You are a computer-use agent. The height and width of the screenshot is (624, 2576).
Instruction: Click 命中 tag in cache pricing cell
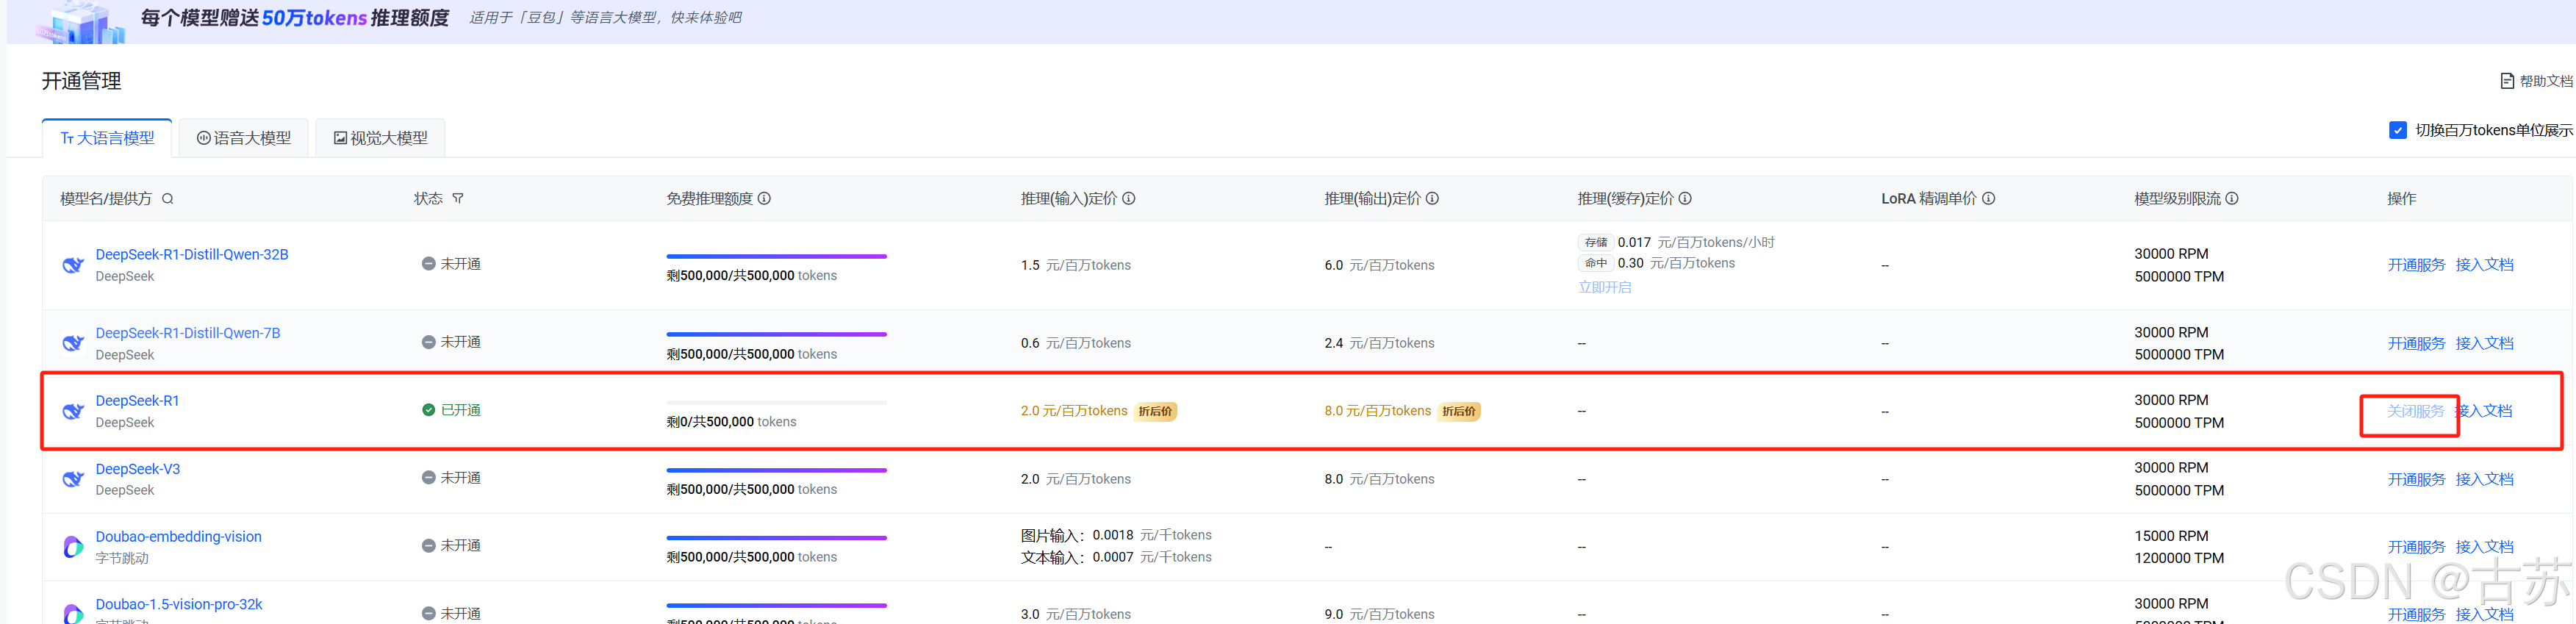point(1595,263)
